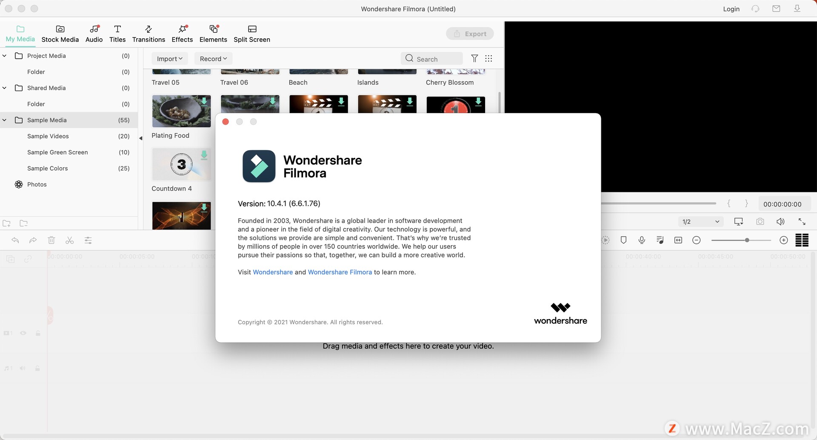Select the Plating Food thumbnail
This screenshot has height=440, width=817.
(181, 111)
